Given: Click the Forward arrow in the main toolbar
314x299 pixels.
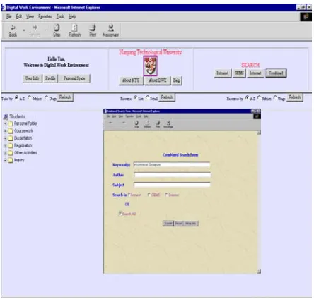Looking at the screenshot, I should (35, 28).
